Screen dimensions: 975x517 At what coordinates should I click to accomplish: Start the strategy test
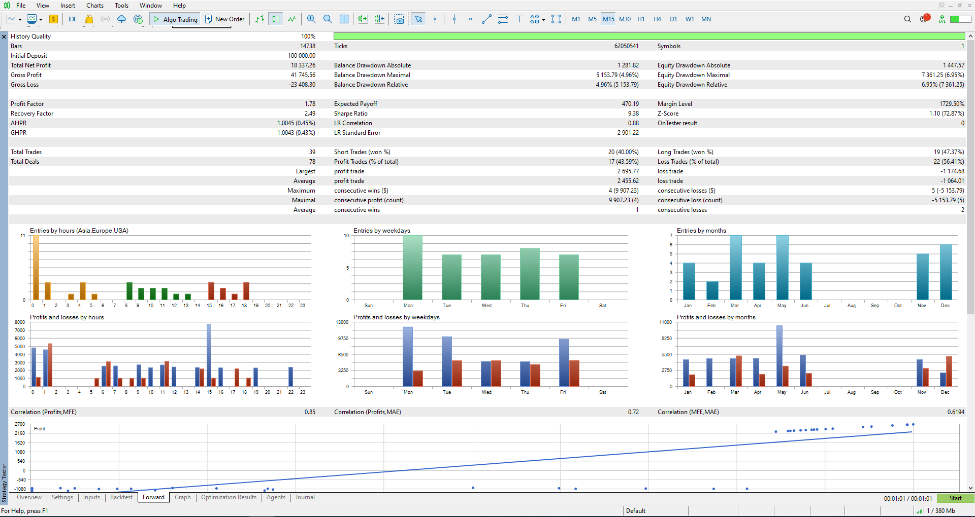coord(955,498)
